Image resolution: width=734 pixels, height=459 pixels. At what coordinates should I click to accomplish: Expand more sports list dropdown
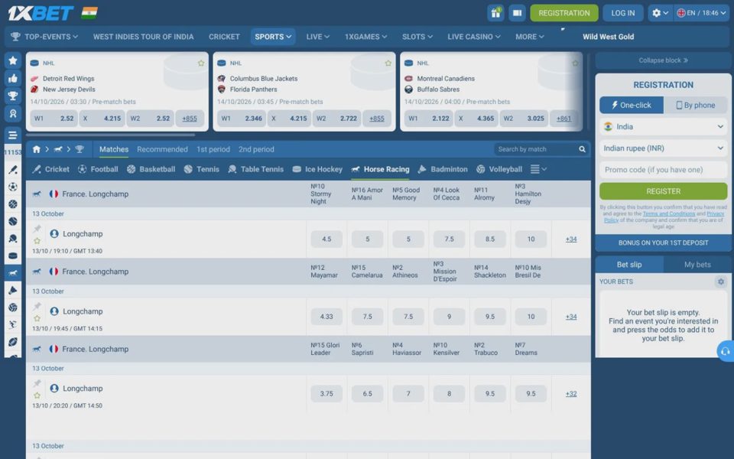tap(538, 169)
